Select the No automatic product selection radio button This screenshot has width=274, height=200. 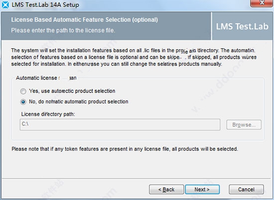pyautogui.click(x=23, y=102)
